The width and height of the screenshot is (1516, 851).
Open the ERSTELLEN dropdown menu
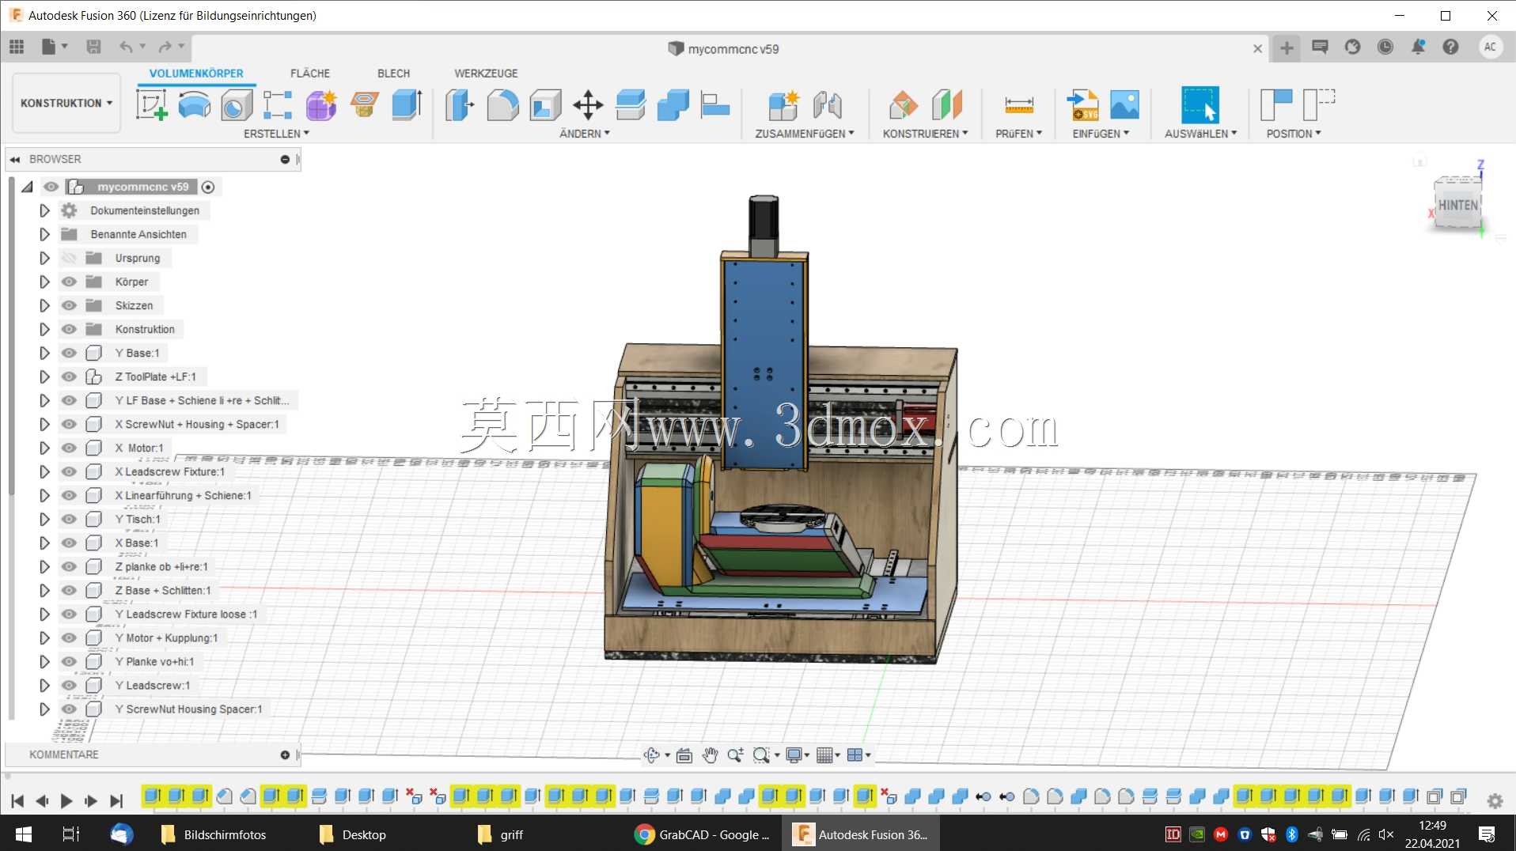point(276,134)
